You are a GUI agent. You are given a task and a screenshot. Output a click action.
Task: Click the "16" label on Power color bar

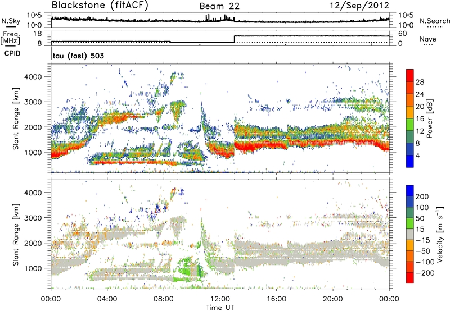tap(420, 119)
